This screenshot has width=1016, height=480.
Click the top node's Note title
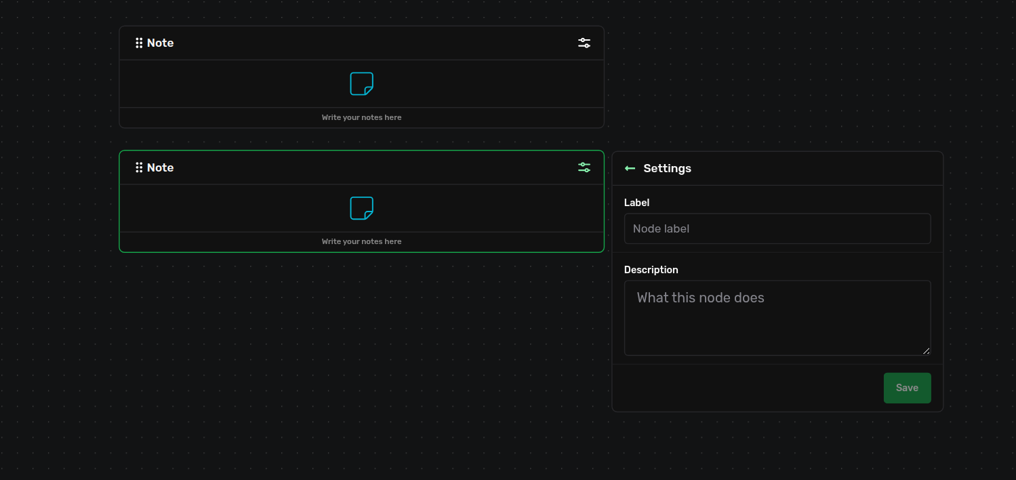[161, 43]
